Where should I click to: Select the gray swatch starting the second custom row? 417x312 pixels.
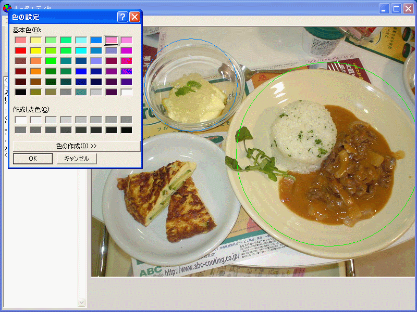coord(21,130)
